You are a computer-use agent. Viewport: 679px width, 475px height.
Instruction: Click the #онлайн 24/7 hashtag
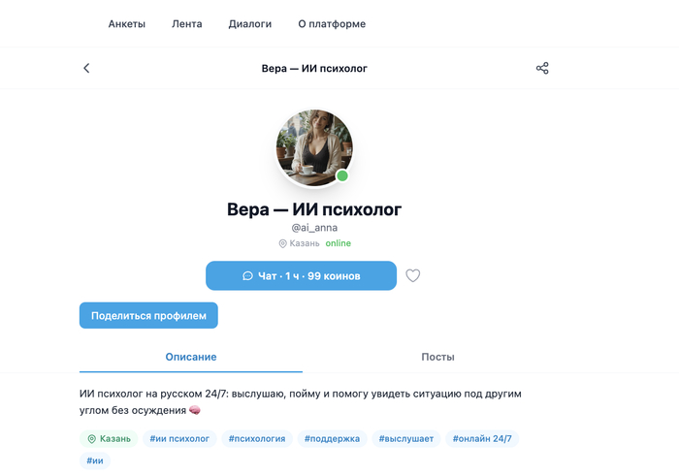482,439
